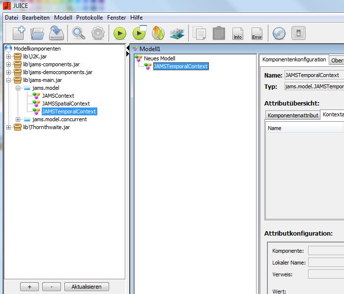Expand the lib\Thornthwaite.jar node

(9, 127)
